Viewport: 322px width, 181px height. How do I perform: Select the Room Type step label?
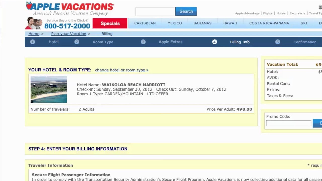pos(103,42)
